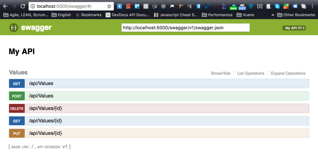Screen dimensions: 318x156
Task: Expand the PUT /api/Values/{id} operation
Action: pyautogui.click(x=45, y=133)
